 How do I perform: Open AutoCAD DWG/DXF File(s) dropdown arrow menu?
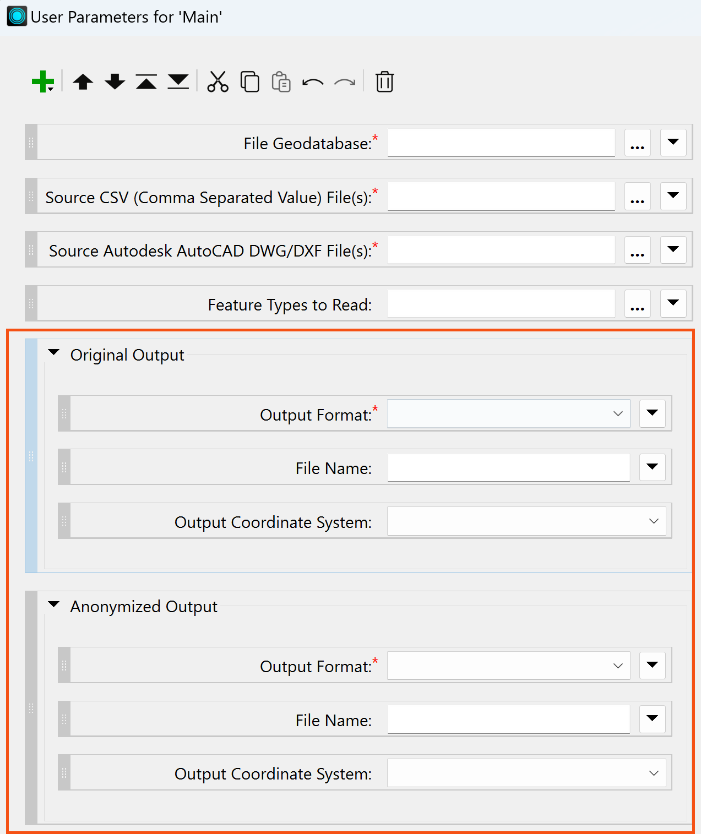[673, 250]
